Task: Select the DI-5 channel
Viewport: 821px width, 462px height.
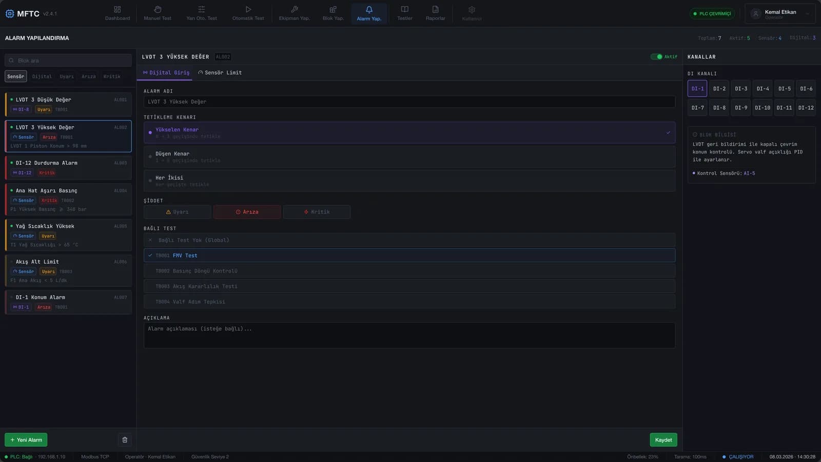Action: pos(784,89)
